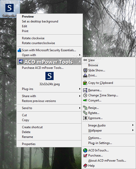Choose Preview from the context menu
Image resolution: width=136 pixels, height=169 pixels.
click(x=28, y=17)
